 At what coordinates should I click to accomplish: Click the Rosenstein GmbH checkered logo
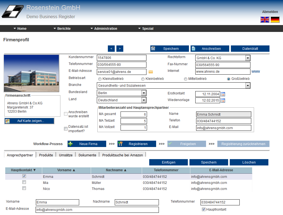pyautogui.click(x=12, y=12)
